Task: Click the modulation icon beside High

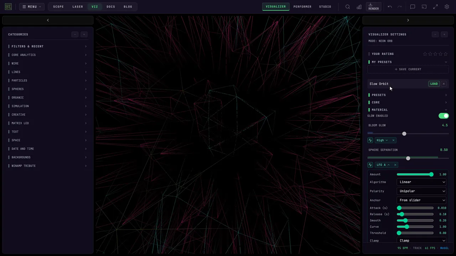Action: point(370,140)
